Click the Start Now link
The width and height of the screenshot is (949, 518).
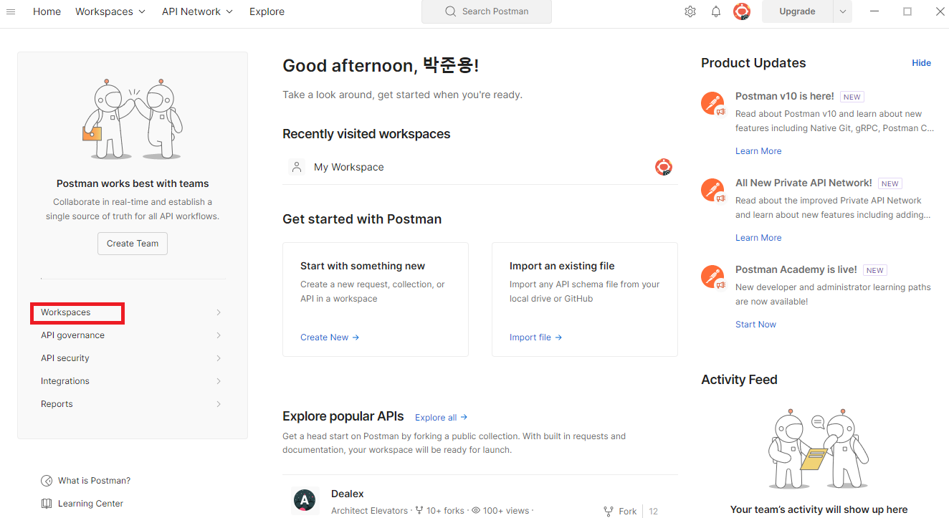coord(755,325)
